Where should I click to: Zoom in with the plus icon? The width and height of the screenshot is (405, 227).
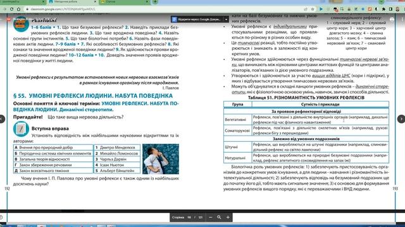[x=228, y=217]
